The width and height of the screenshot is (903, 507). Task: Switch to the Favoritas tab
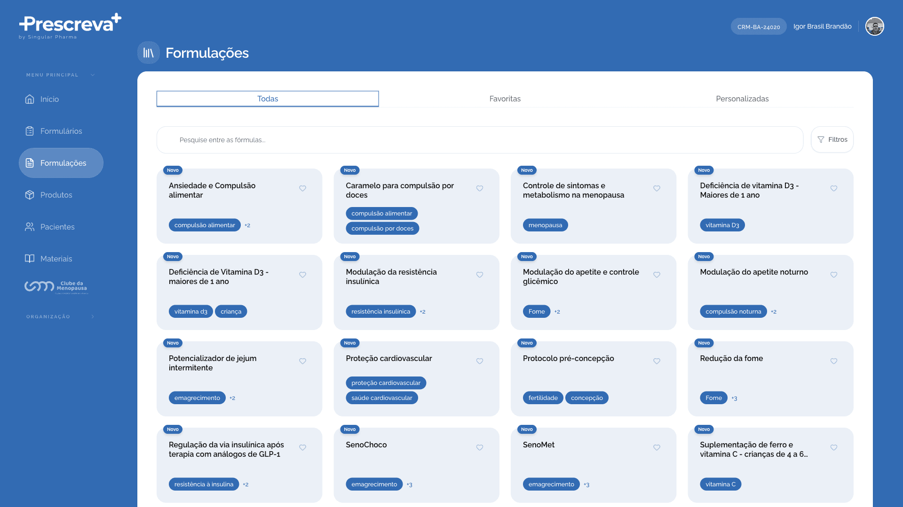tap(505, 99)
